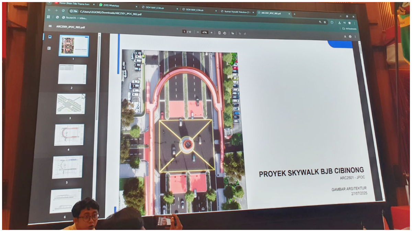
Task: Click the File chip in address bar
Action: tap(73, 11)
